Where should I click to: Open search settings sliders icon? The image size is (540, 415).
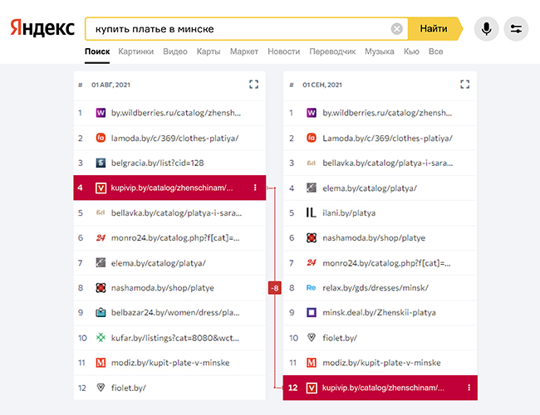click(516, 29)
